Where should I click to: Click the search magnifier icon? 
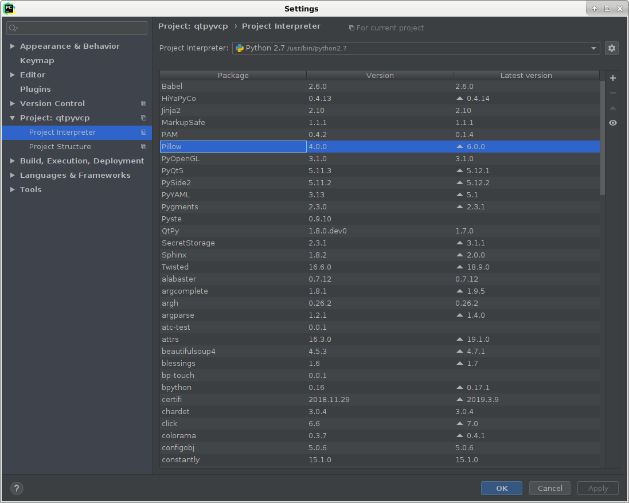13,28
